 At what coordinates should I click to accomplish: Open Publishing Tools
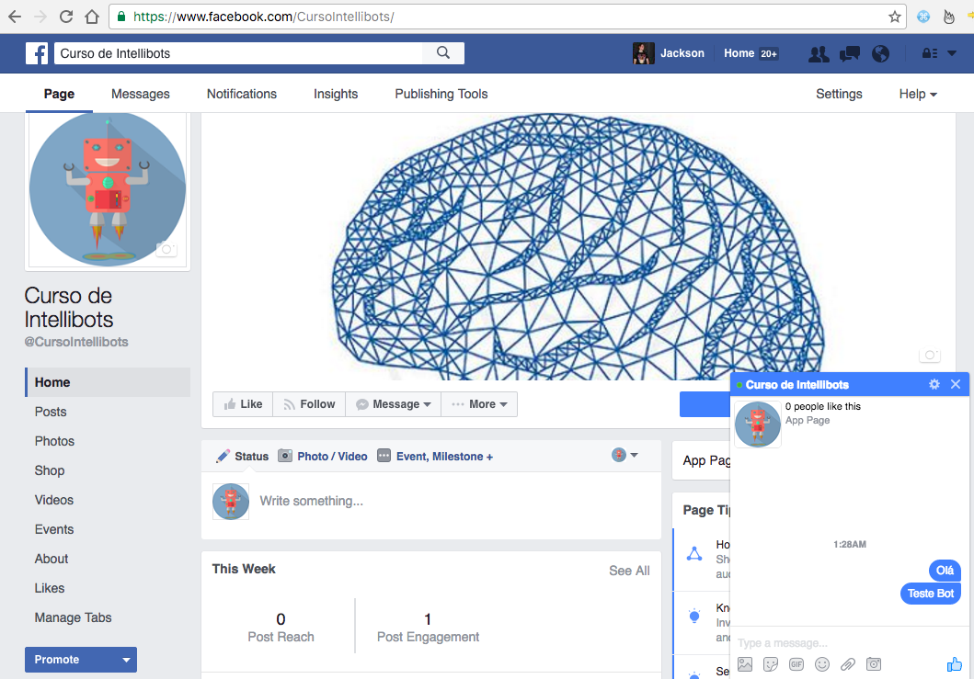pyautogui.click(x=441, y=93)
